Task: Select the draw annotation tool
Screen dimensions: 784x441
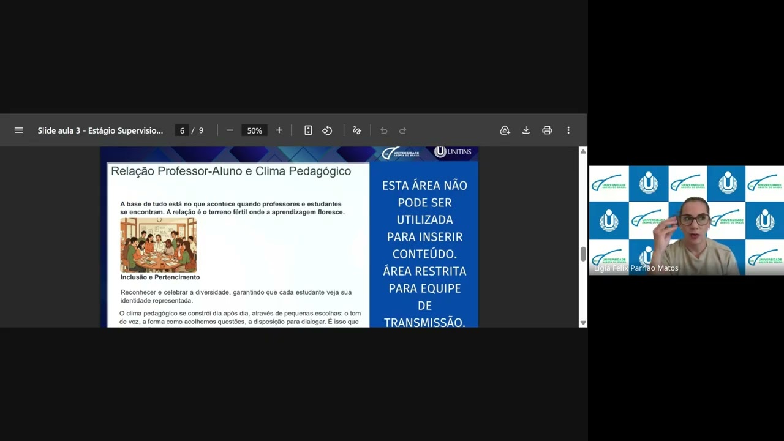Action: click(357, 130)
